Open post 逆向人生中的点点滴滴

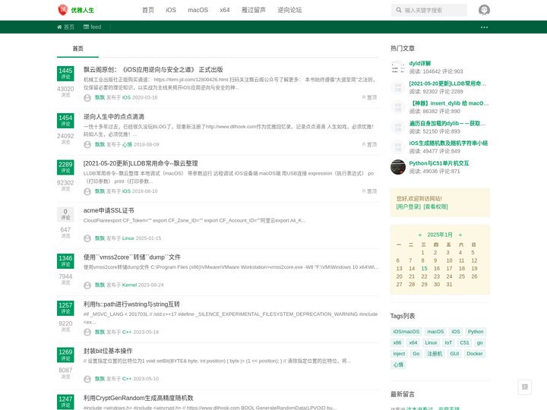(114, 117)
